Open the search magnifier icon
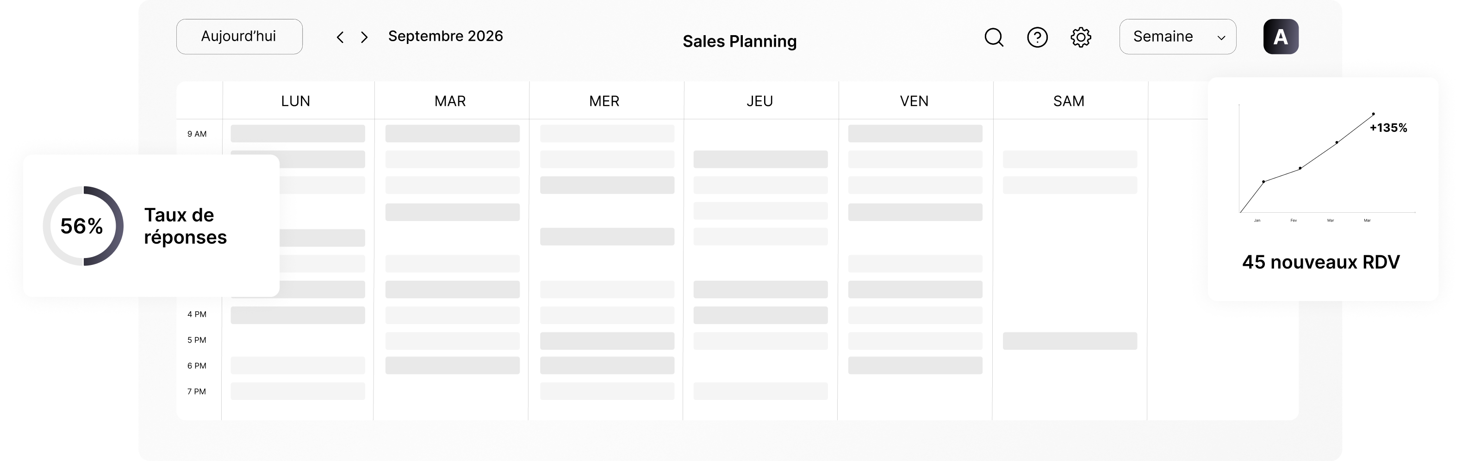The image size is (1462, 461). pyautogui.click(x=994, y=37)
